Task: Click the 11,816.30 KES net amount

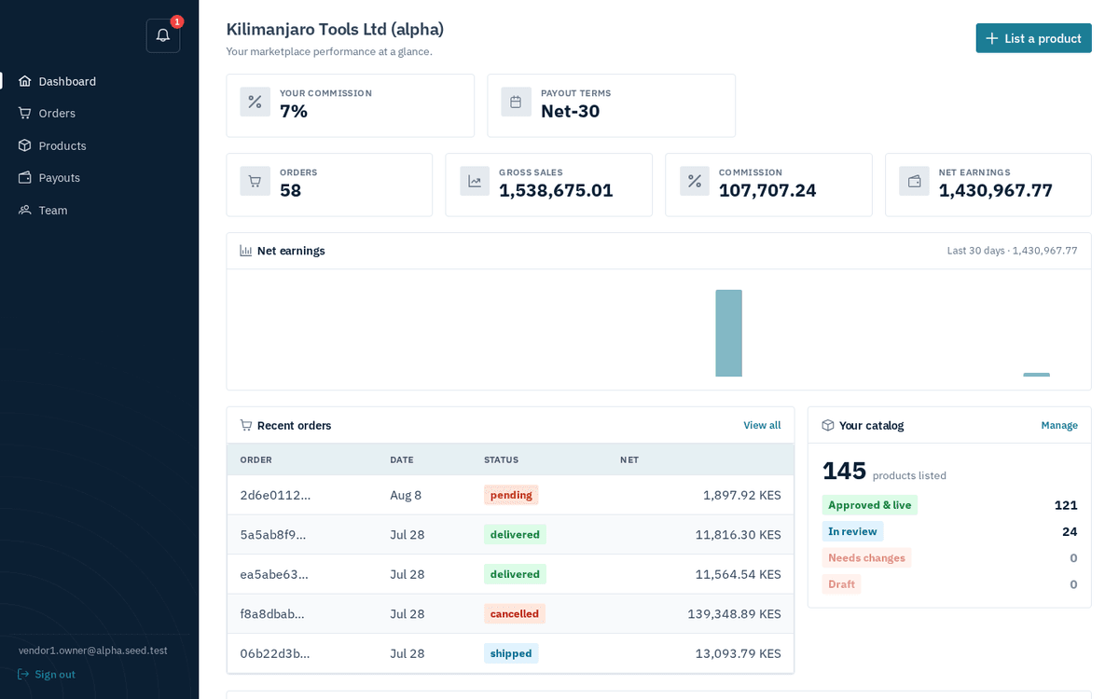Action: point(739,534)
